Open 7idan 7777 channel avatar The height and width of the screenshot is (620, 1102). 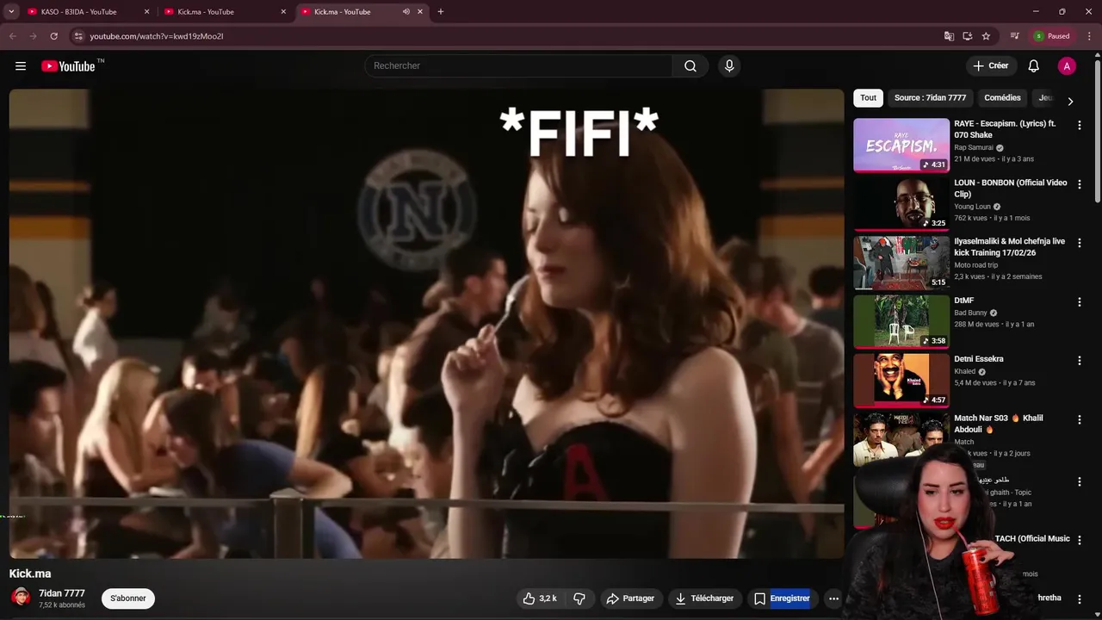(21, 597)
